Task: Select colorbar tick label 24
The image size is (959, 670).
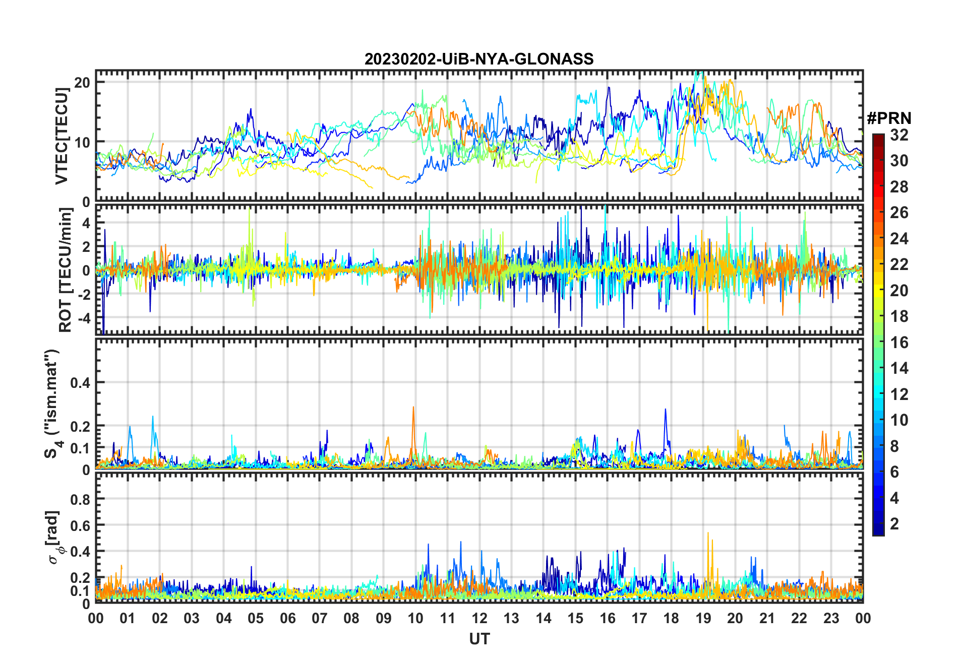Action: [899, 239]
